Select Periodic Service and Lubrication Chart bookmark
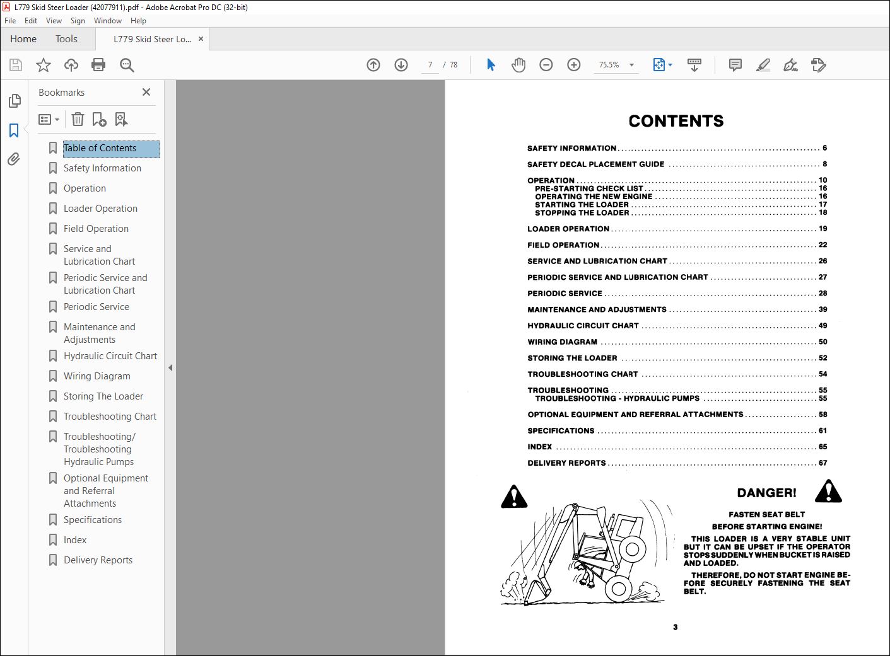This screenshot has height=656, width=890. pos(105,284)
